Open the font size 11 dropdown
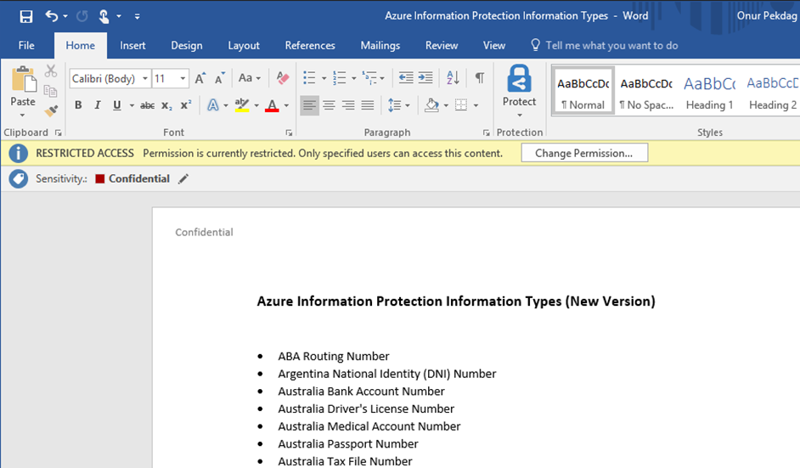This screenshot has width=800, height=468. coord(182,79)
